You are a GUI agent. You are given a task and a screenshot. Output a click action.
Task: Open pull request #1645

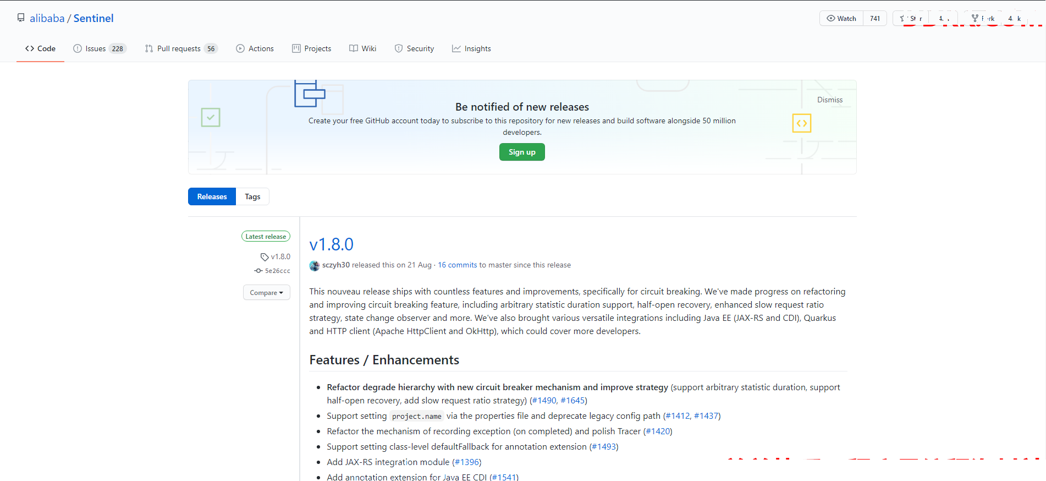(x=572, y=400)
